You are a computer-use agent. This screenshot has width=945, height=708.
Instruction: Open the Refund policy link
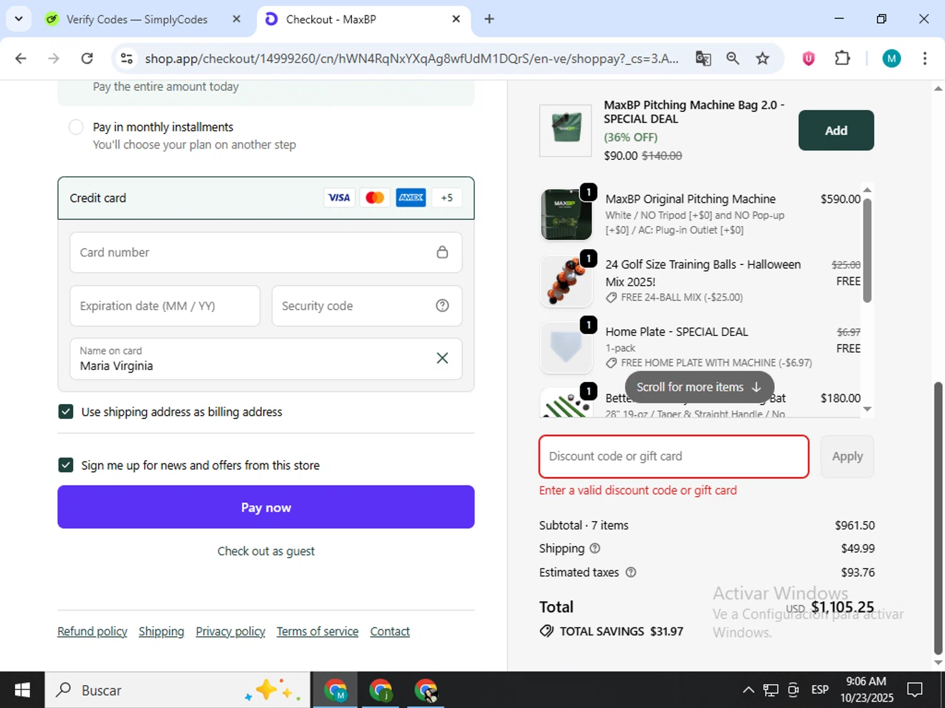(x=92, y=631)
